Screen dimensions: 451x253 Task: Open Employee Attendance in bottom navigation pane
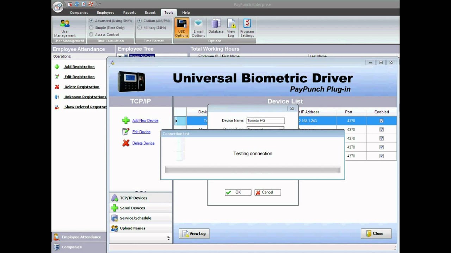coord(79,237)
